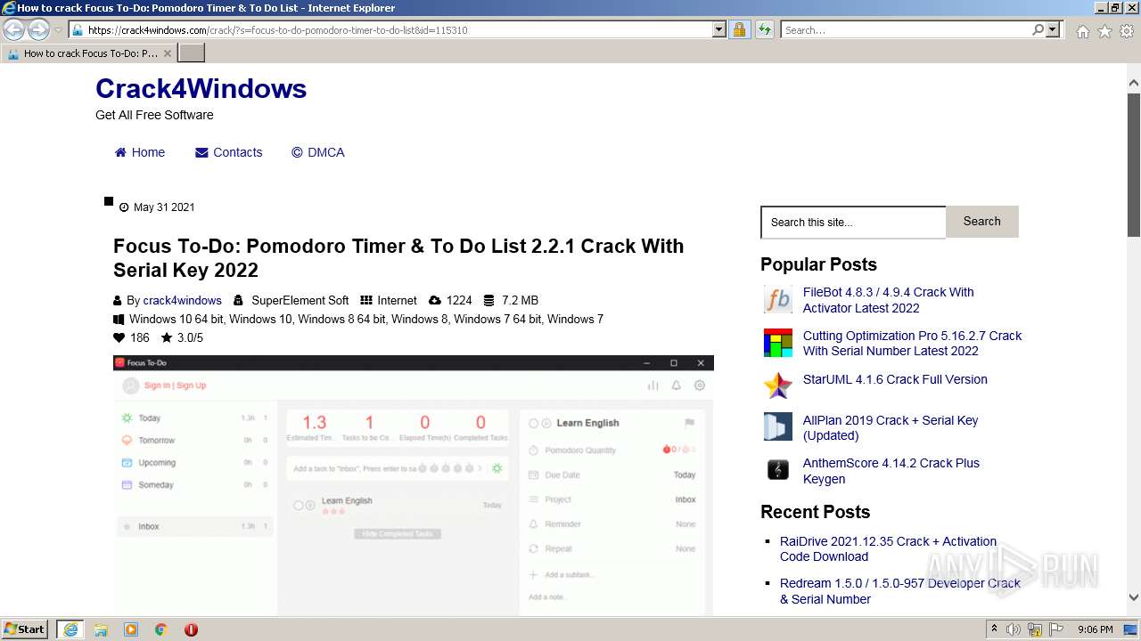1141x641 pixels.
Task: Click the 'Get All Free Software' tagline
Action: coord(154,115)
